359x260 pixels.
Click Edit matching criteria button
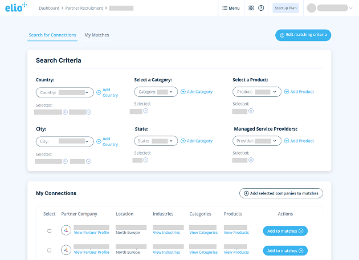point(303,35)
